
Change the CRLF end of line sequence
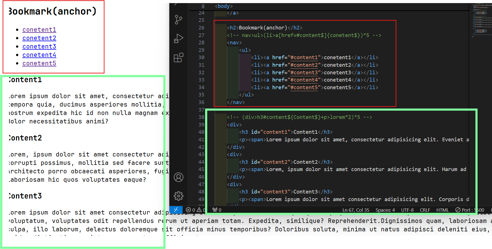pyautogui.click(x=425, y=210)
